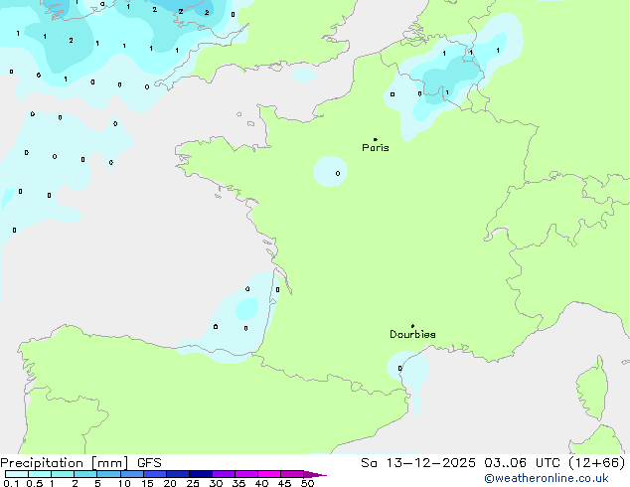
Task: Click the above-50 arrow tip of legend
Action: pos(315,474)
